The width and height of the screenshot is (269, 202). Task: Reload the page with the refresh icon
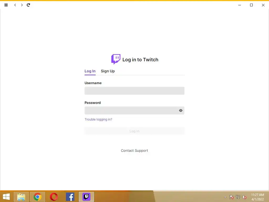(28, 5)
